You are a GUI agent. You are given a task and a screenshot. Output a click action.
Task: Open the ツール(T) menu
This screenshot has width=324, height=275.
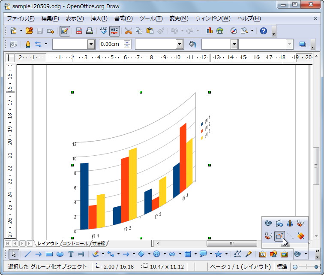(151, 18)
